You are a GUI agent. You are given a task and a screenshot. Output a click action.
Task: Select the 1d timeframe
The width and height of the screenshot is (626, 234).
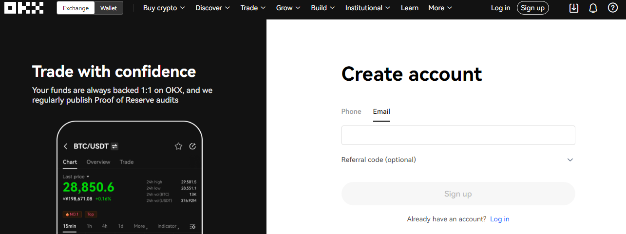120,226
